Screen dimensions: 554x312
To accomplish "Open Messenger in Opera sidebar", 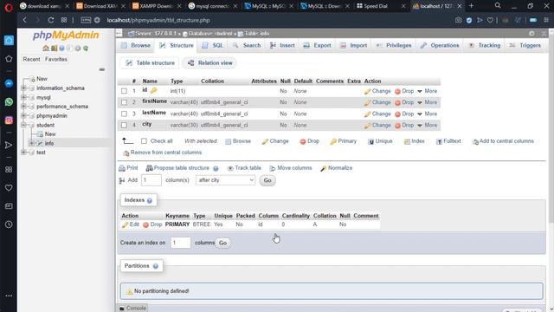I will point(9,83).
